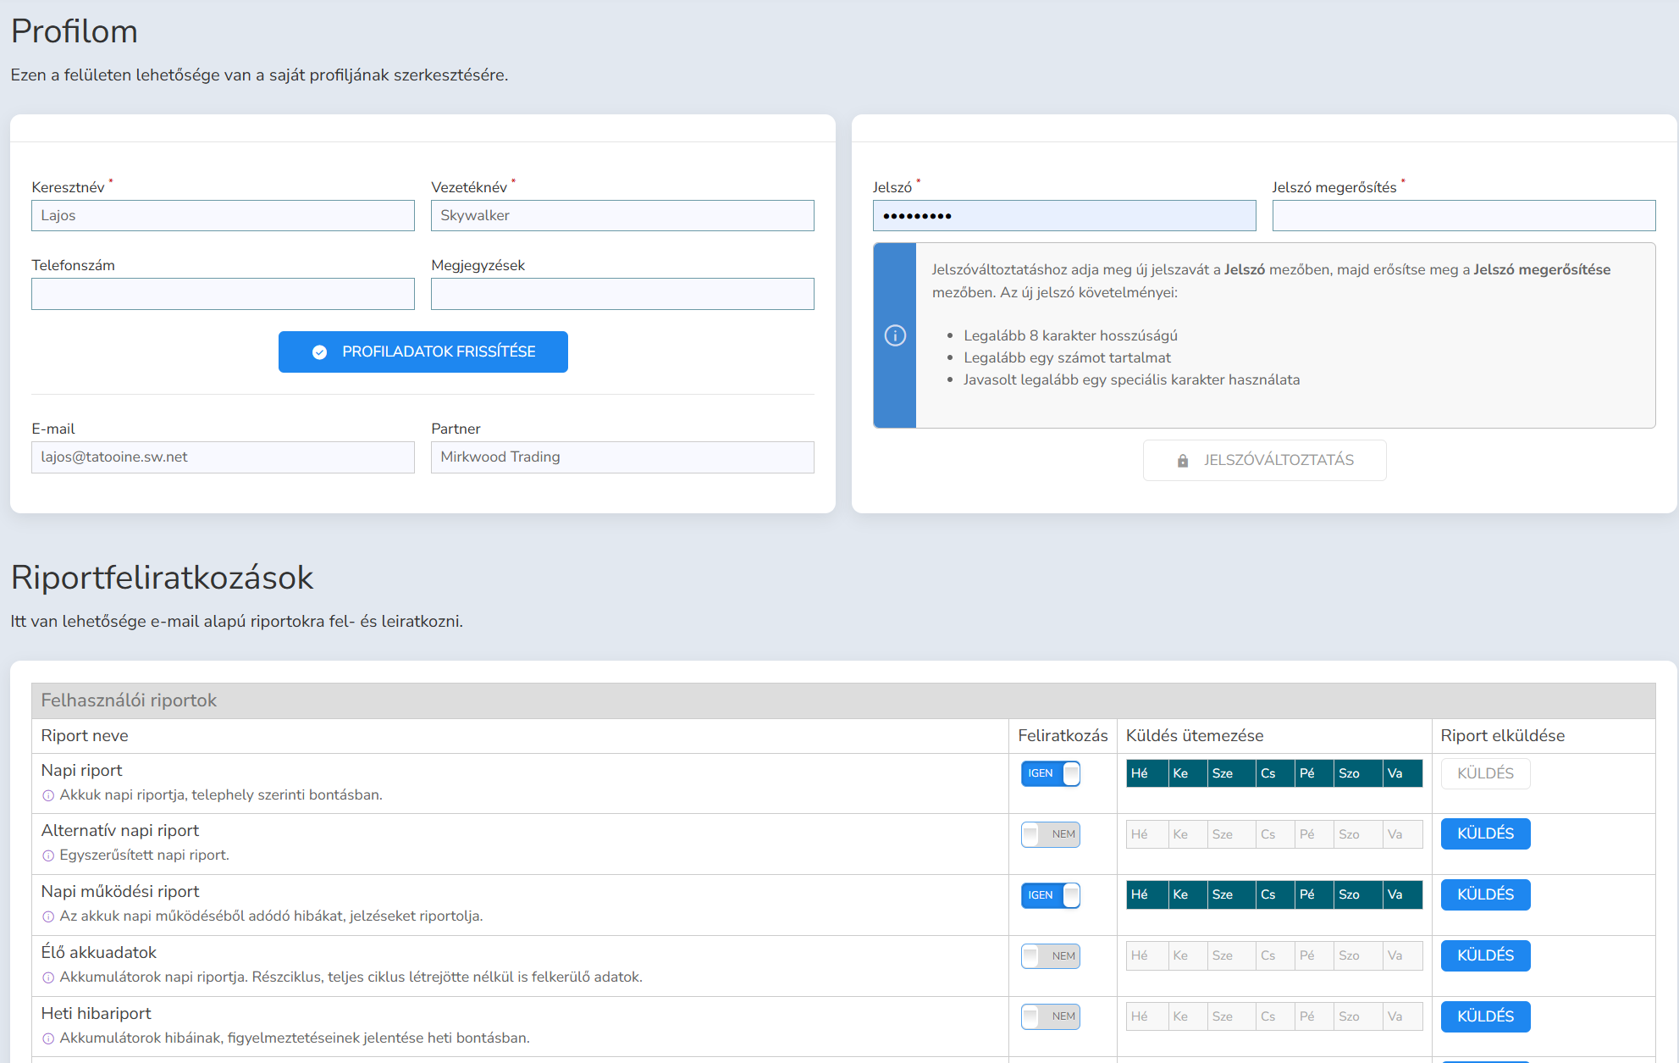Enable Alternatív napi riport subscription toggle
Image resolution: width=1679 pixels, height=1063 pixels.
(1050, 834)
